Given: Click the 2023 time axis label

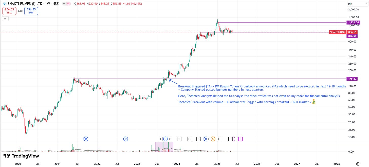Looking at the screenshot, I should [x=137, y=164].
